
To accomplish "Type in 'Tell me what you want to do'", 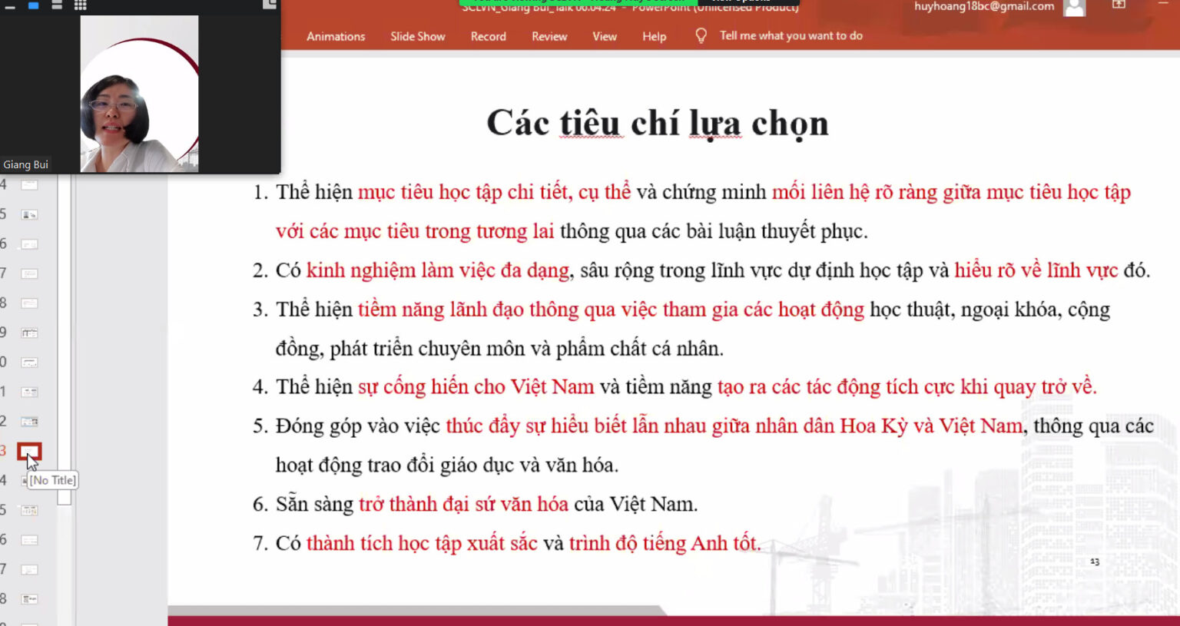I will [x=791, y=36].
